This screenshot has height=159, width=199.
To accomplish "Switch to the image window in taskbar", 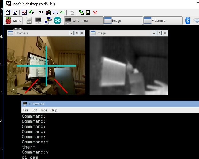I will click(x=123, y=20).
